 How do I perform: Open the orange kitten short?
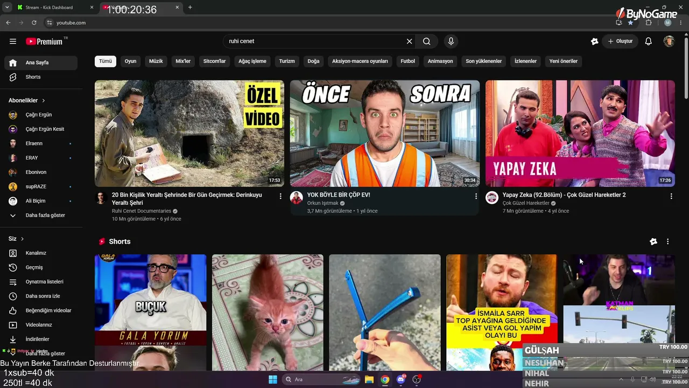point(268,313)
